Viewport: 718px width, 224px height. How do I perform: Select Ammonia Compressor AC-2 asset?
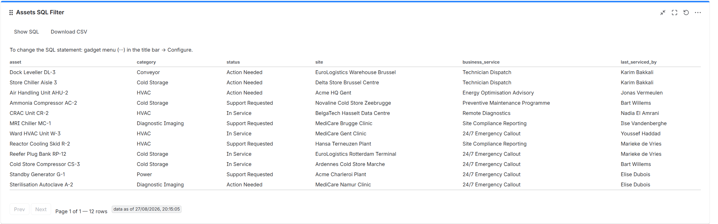[43, 103]
